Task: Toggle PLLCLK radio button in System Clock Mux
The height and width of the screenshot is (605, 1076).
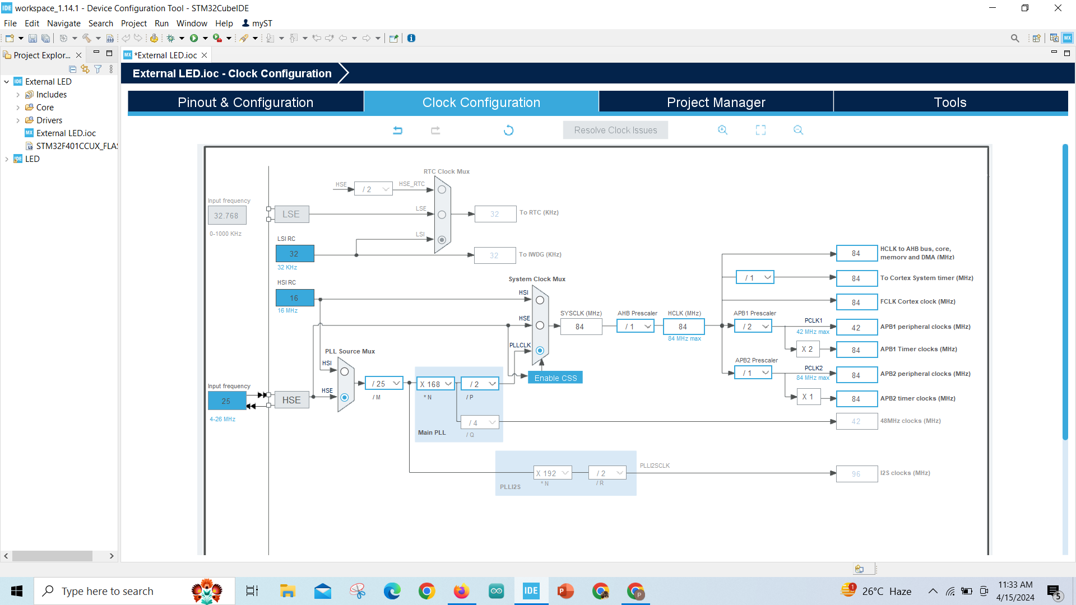Action: pos(540,350)
